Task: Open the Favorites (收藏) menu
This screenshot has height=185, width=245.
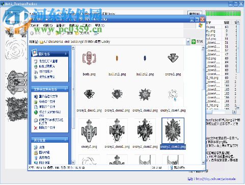Action: coord(74,25)
